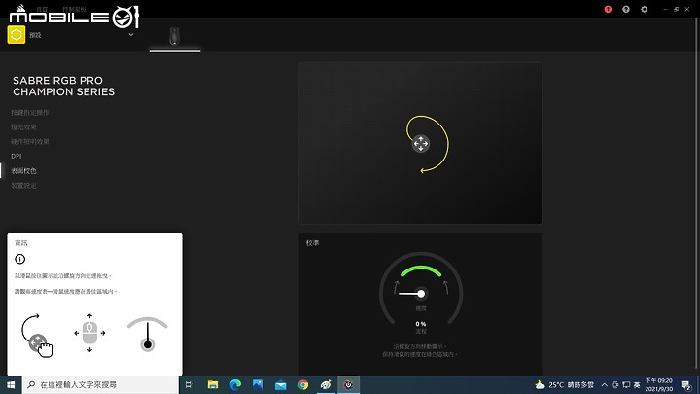Viewport: 700px width, 394px height.
Task: Select the Sabre mouse device tab
Action: (x=175, y=37)
